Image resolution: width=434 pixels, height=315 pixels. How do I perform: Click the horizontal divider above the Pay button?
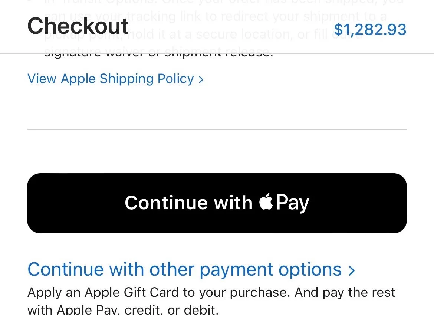click(217, 129)
